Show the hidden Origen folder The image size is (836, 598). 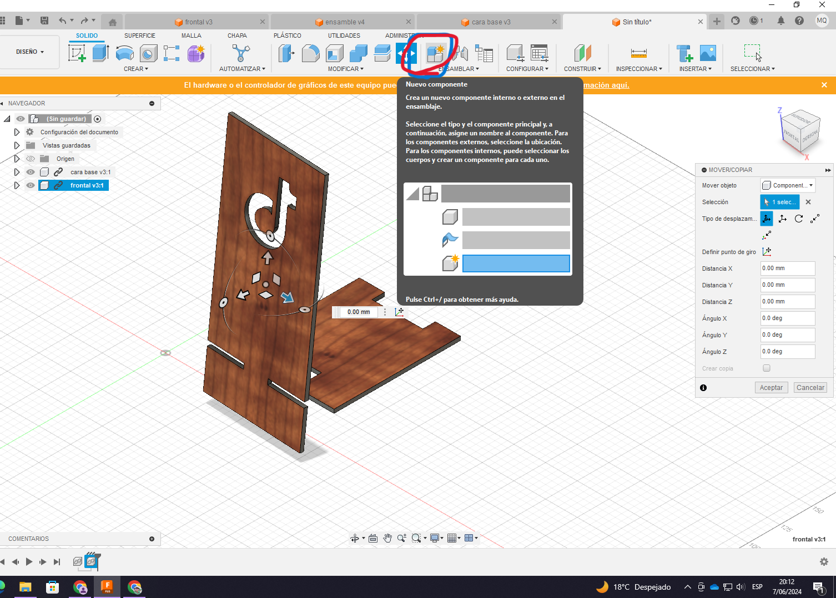pyautogui.click(x=31, y=159)
